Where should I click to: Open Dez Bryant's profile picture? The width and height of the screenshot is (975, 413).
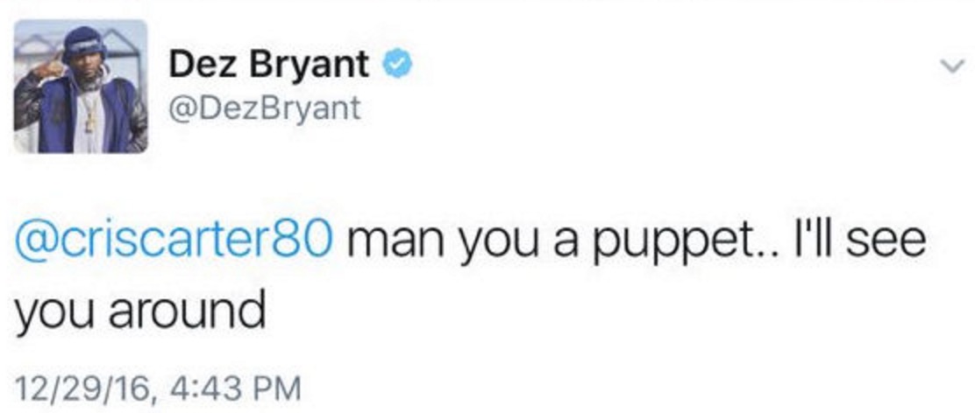tap(81, 87)
